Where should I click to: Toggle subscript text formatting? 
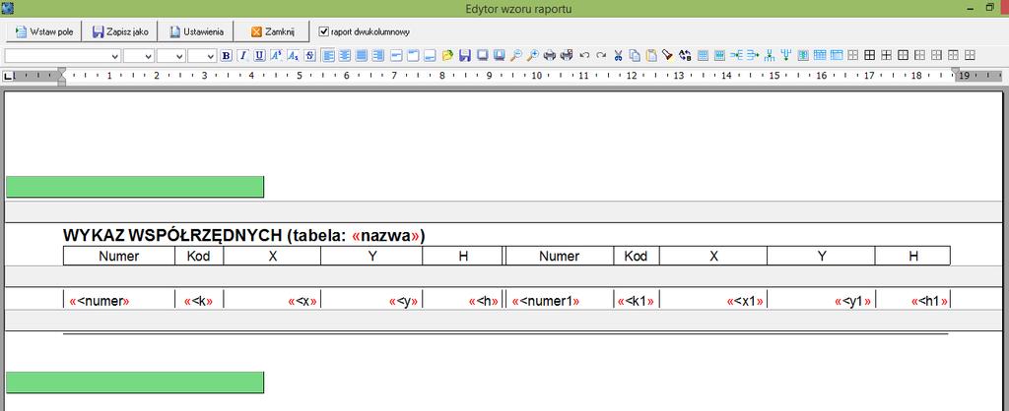pos(293,55)
